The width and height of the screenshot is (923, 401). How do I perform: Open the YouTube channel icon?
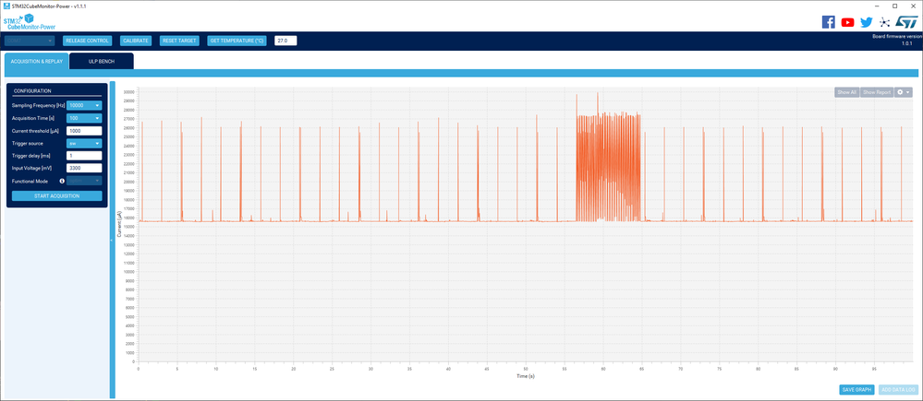pyautogui.click(x=847, y=22)
